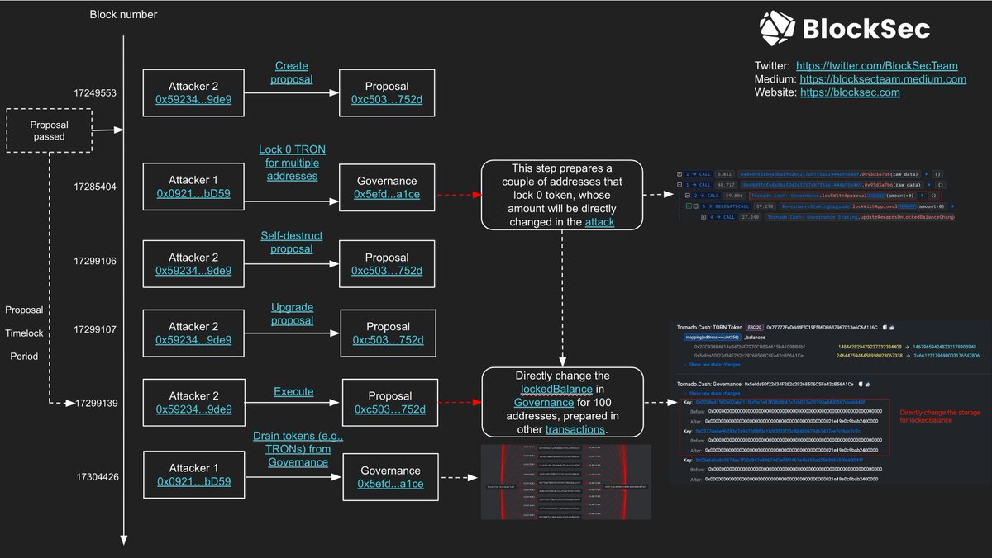The width and height of the screenshot is (992, 558).
Task: Open Governance address explorer icon in state panel
Action: pos(867,384)
